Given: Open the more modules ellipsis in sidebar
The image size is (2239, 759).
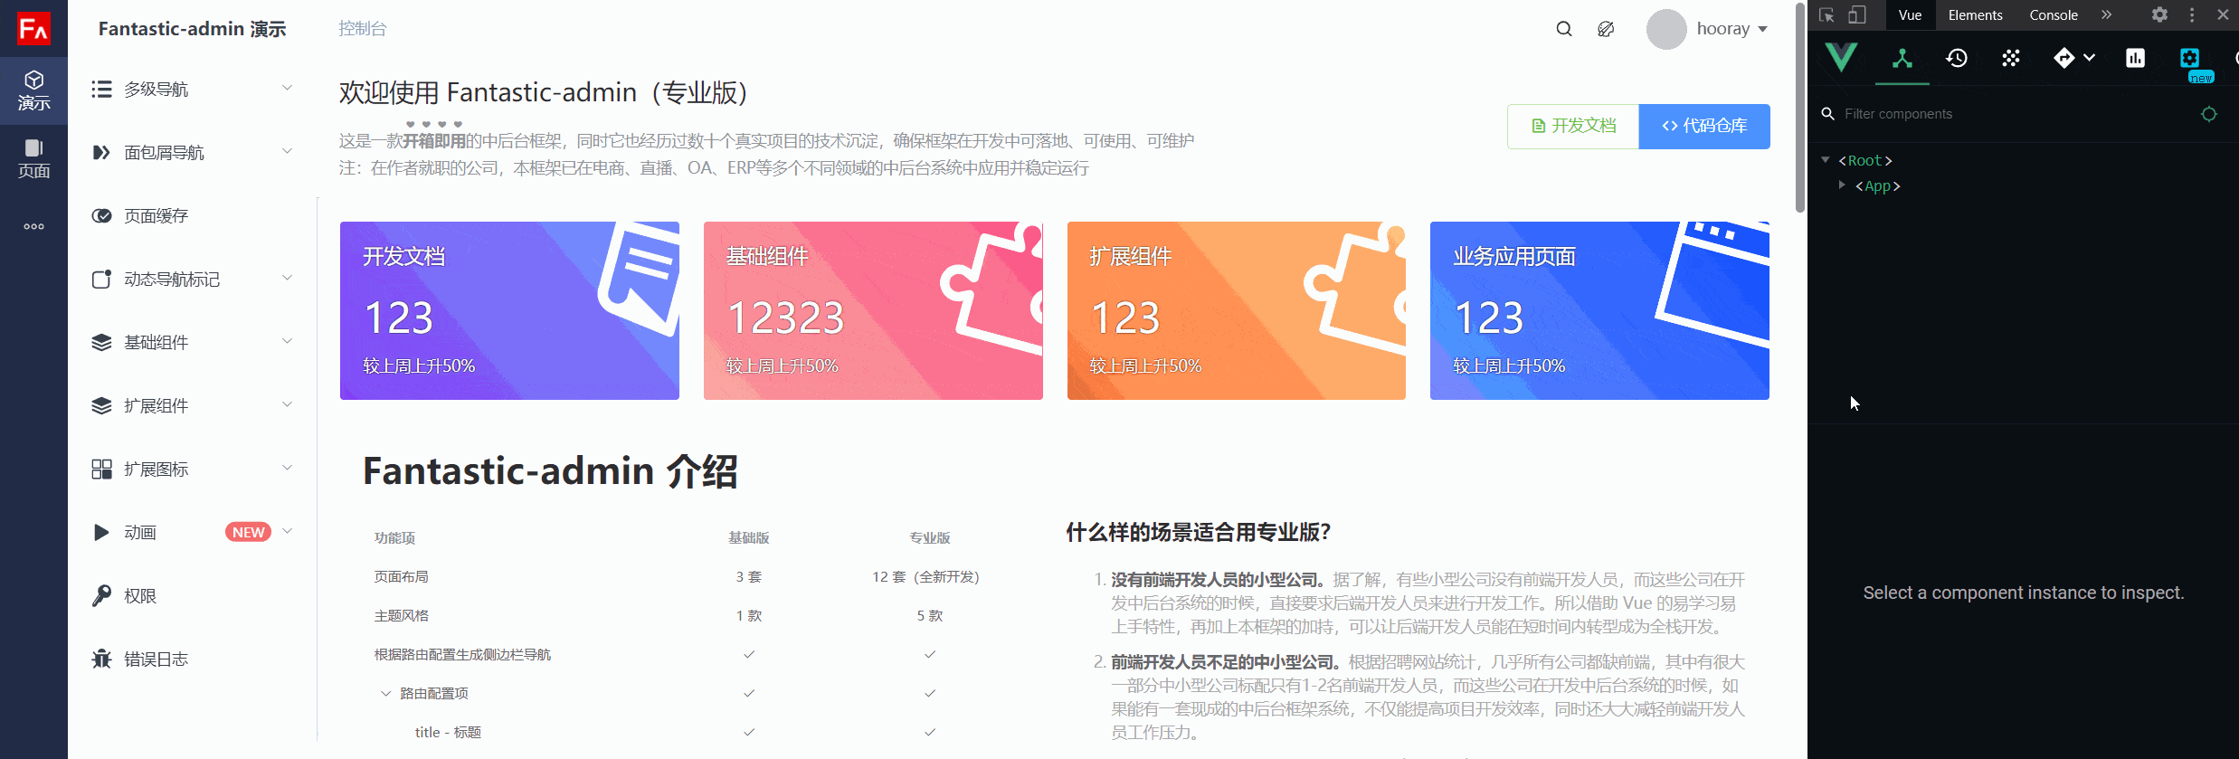Looking at the screenshot, I should pos(33,226).
